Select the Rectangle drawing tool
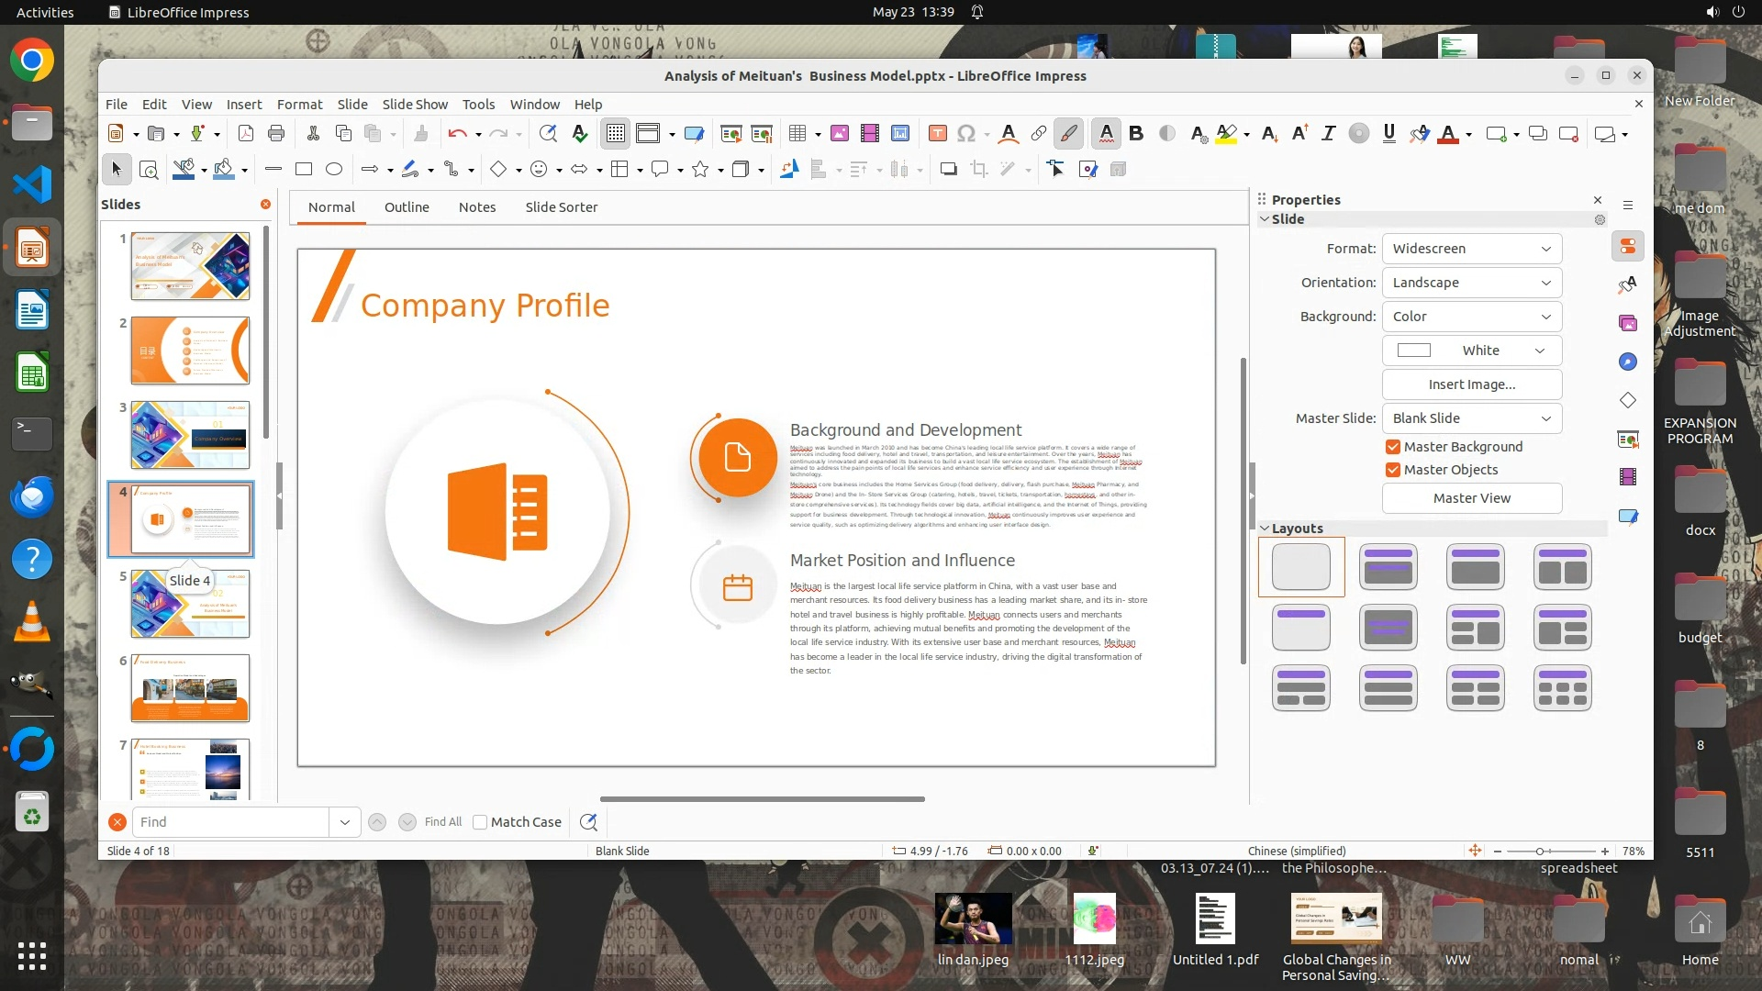Viewport: 1762px width, 991px height. (x=304, y=169)
